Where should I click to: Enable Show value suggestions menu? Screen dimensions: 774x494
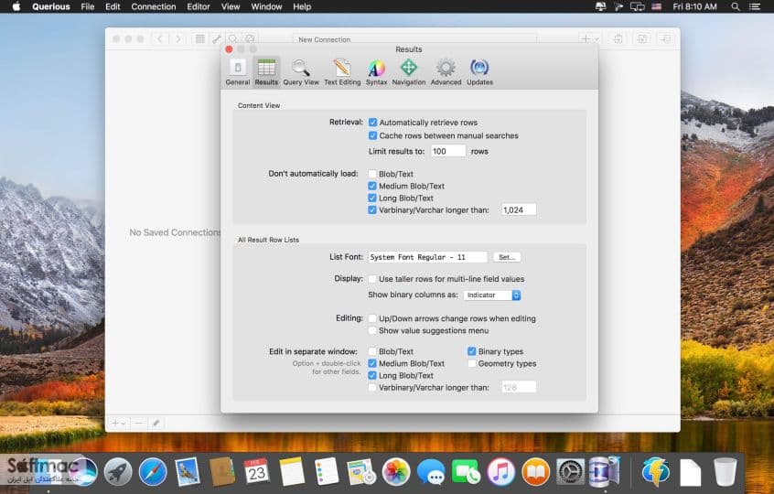pyautogui.click(x=372, y=330)
